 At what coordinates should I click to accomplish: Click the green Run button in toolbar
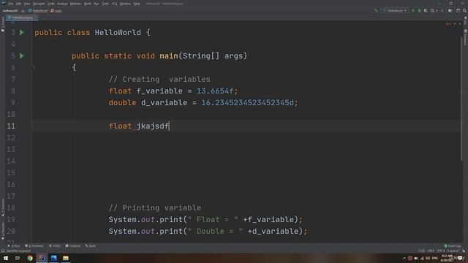pos(413,10)
